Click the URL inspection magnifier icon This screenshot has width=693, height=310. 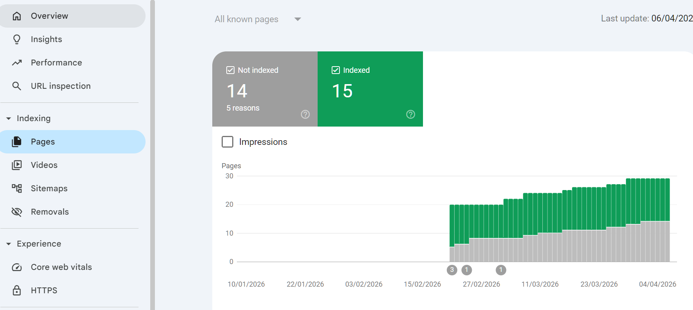[x=17, y=86]
